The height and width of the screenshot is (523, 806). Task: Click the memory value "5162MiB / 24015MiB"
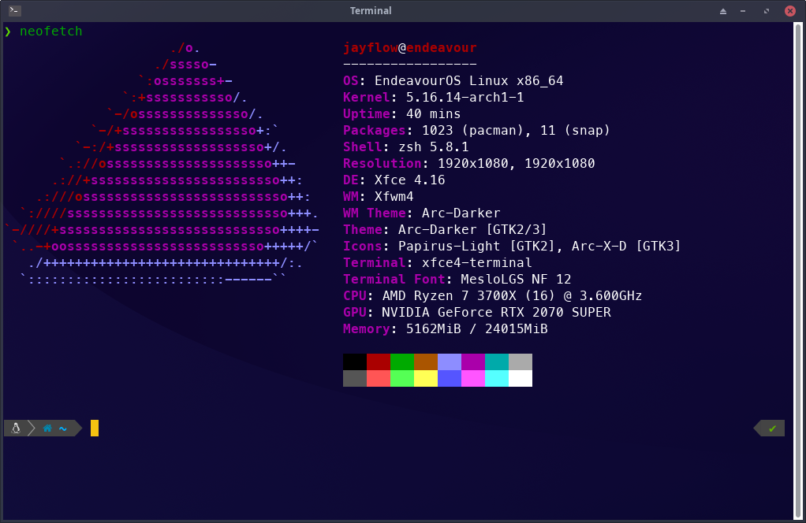(x=476, y=329)
